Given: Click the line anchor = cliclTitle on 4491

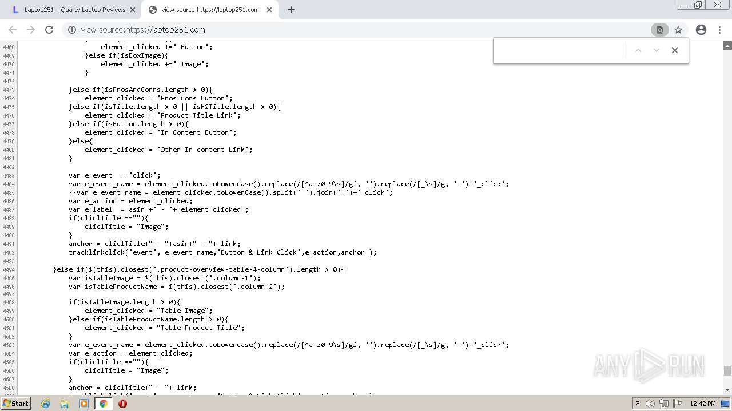Looking at the screenshot, I should coord(154,244).
